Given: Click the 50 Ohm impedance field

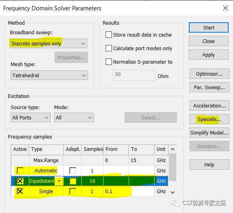Looking at the screenshot, I should [x=134, y=75].
